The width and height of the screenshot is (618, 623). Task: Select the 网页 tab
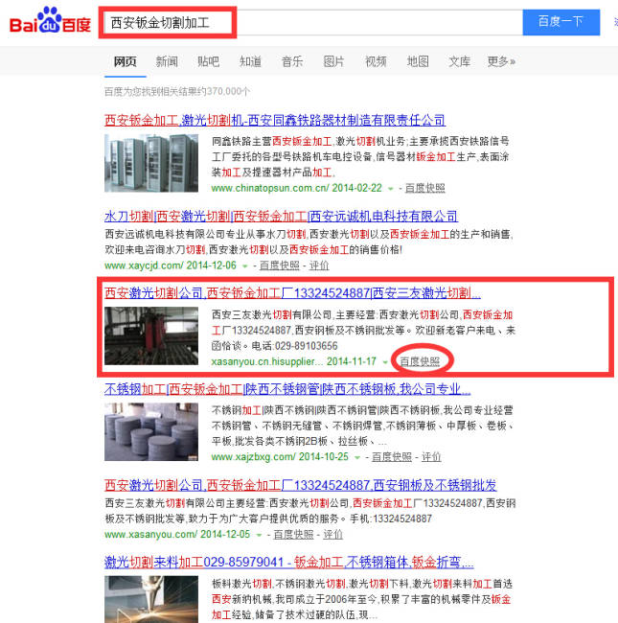click(x=126, y=61)
